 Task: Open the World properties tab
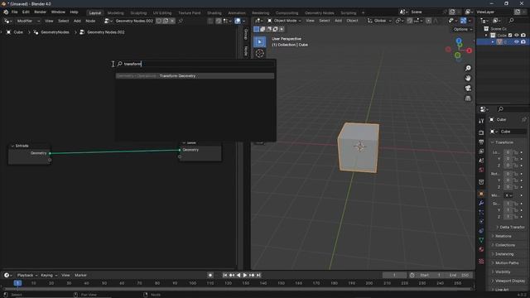click(x=481, y=170)
